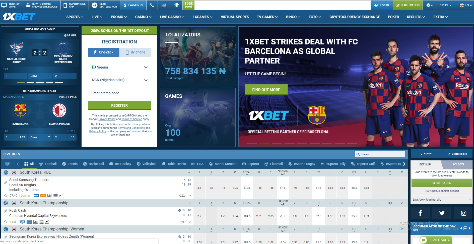Open the NGN currency dropdown
This screenshot has width=474, height=244.
pyautogui.click(x=119, y=80)
